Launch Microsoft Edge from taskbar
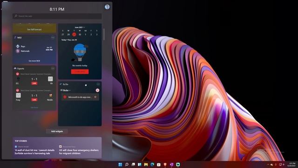This screenshot has width=298, height=168. click(x=152, y=165)
